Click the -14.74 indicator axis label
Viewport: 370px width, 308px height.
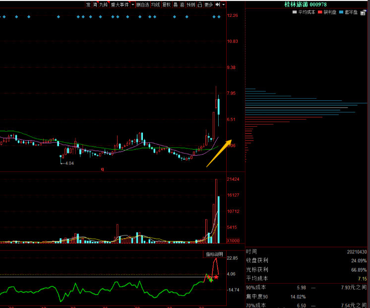[x=233, y=290]
